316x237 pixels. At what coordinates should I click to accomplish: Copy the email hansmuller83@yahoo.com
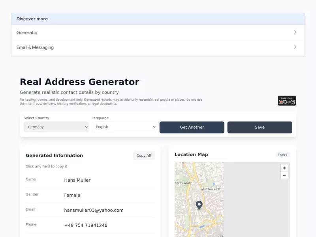pos(94,210)
